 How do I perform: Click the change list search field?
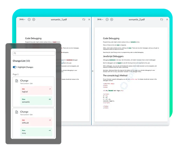pyautogui.click(x=34, y=53)
